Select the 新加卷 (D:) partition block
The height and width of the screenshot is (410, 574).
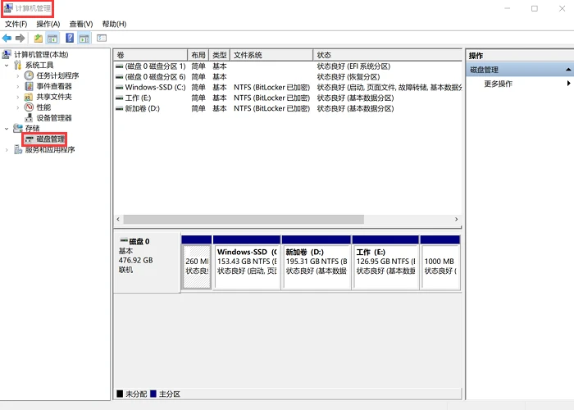[317, 263]
